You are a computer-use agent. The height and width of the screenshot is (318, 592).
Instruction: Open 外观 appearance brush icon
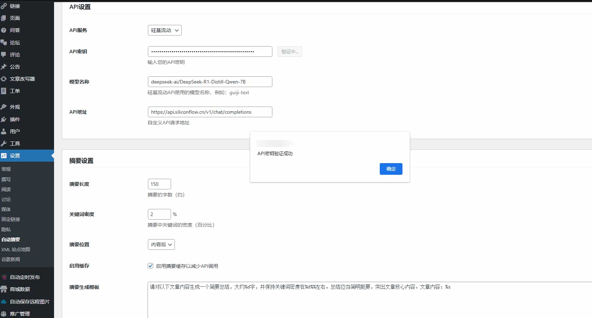click(x=4, y=107)
